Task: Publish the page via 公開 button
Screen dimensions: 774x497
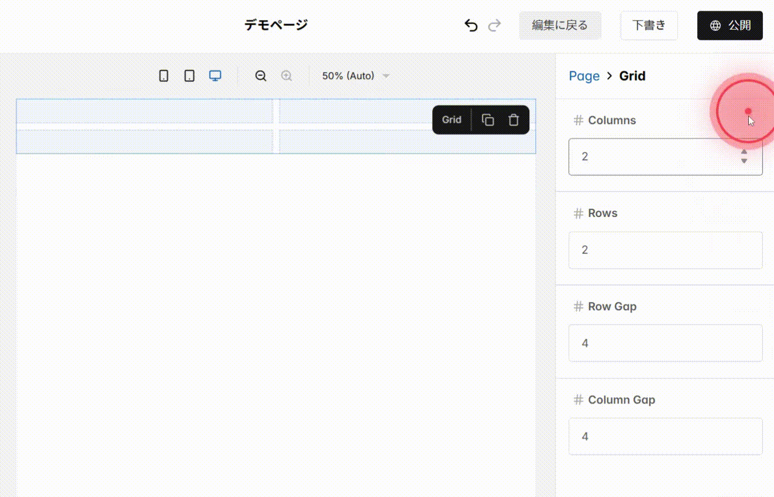Action: pyautogui.click(x=730, y=25)
